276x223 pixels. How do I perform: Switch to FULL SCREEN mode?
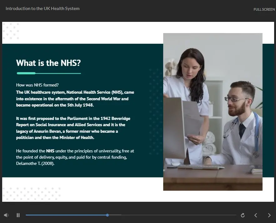pyautogui.click(x=264, y=9)
